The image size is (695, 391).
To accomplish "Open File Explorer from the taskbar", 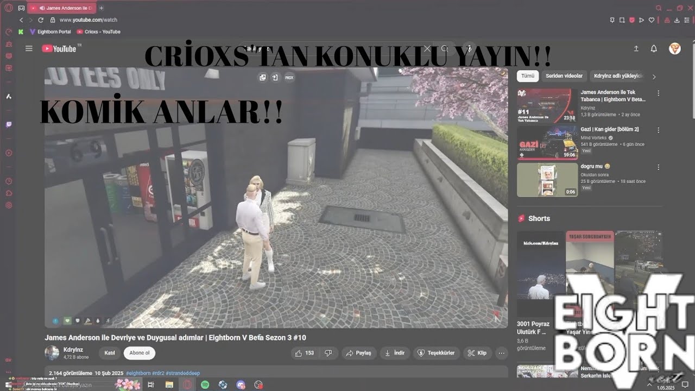I will point(169,384).
